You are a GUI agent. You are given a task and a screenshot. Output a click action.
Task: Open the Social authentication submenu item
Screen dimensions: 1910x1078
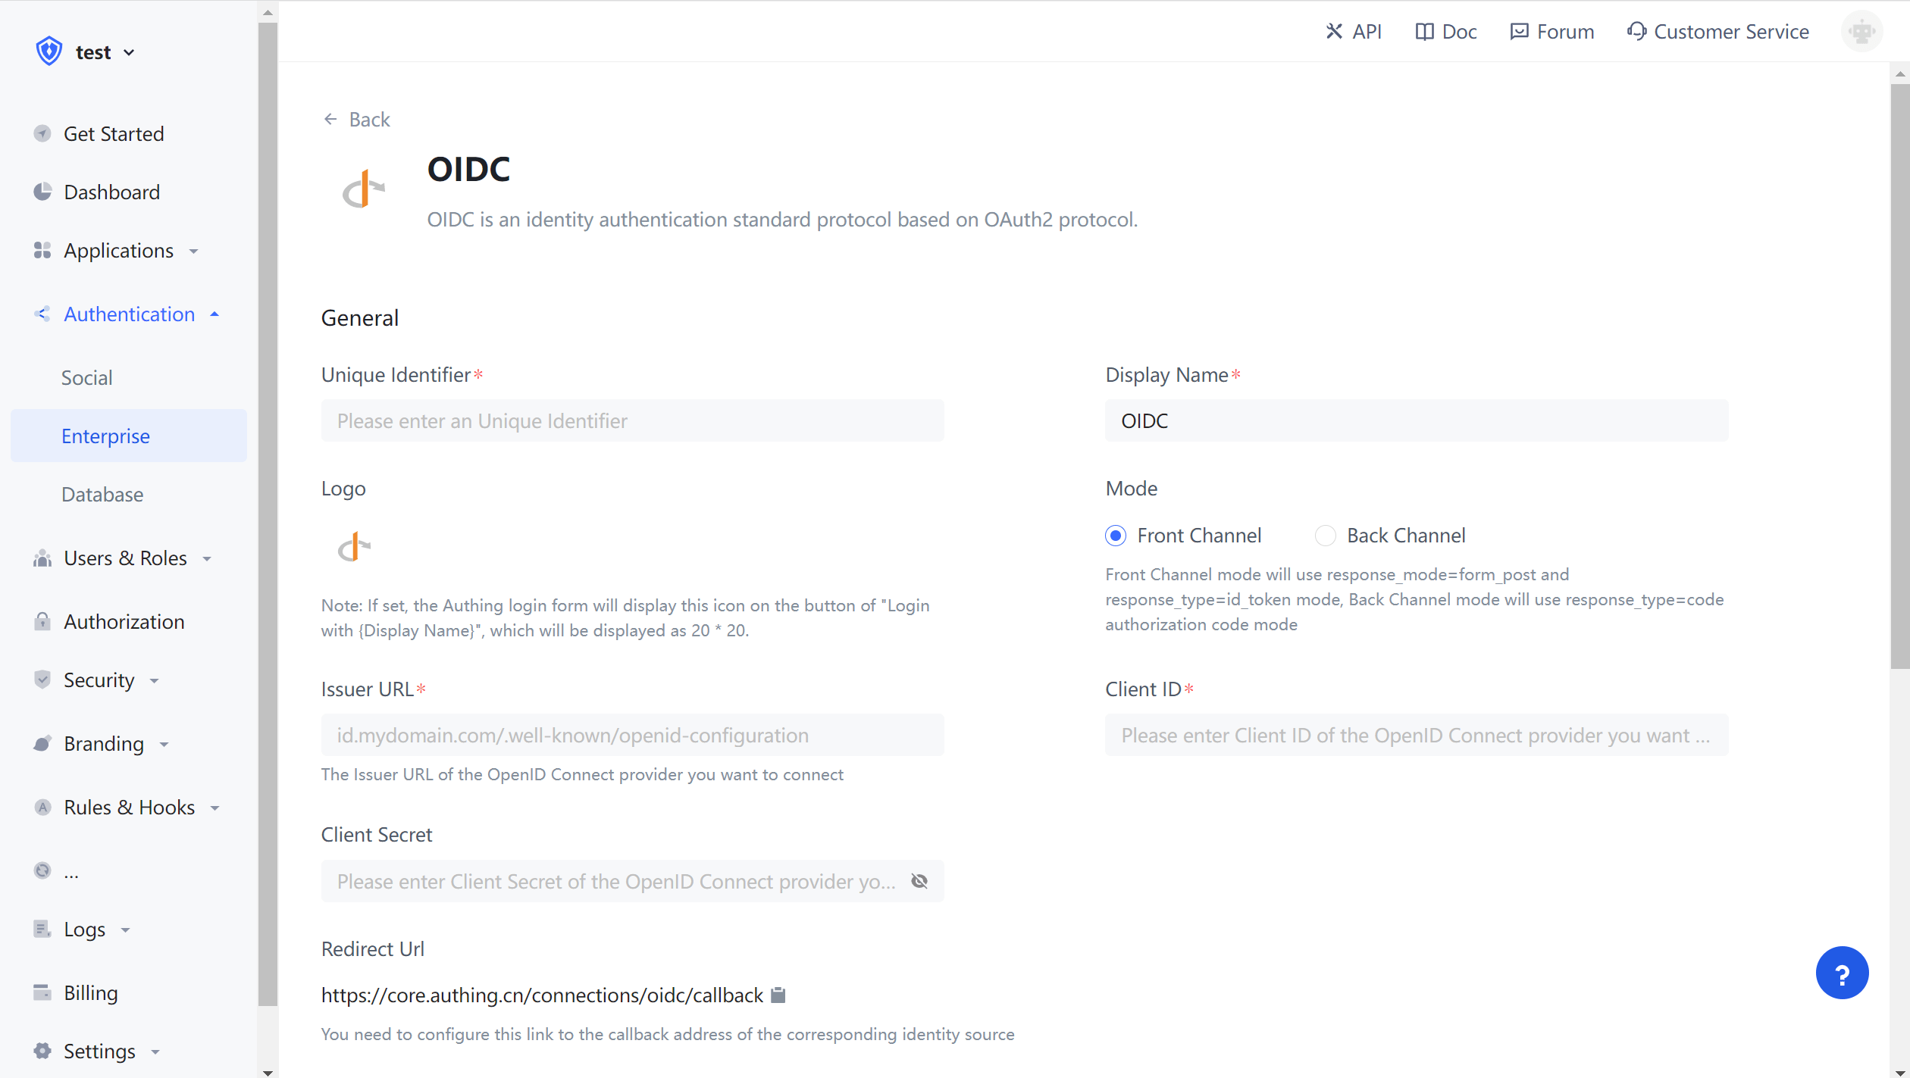pyautogui.click(x=87, y=377)
